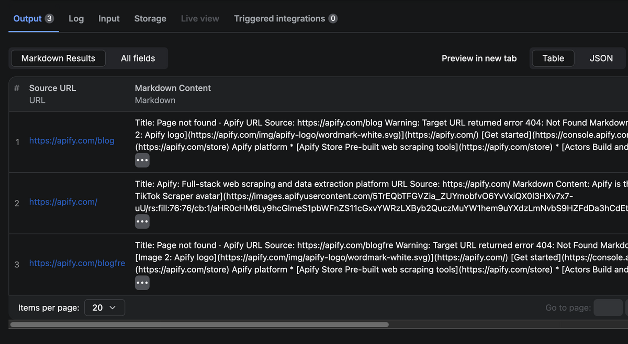This screenshot has height=344, width=628.
Task: Open the Input tab
Action: (108, 18)
